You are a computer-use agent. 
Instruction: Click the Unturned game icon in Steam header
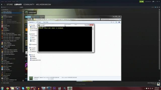(x=26, y=12)
